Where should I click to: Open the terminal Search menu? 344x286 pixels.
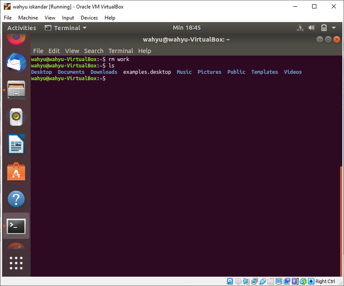click(x=94, y=51)
